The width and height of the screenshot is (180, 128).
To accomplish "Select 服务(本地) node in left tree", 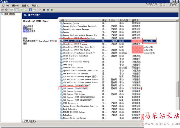I will pyautogui.click(x=10, y=14).
